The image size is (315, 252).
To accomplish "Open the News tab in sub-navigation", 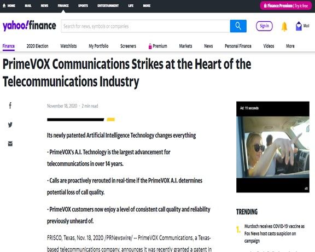I will pyautogui.click(x=208, y=46).
